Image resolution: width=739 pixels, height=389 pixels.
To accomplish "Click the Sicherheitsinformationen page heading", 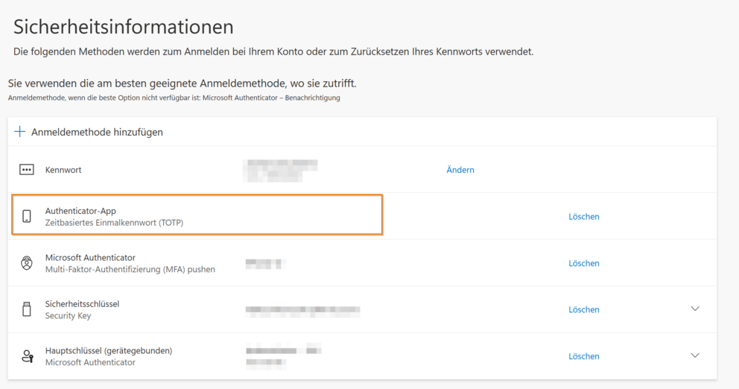I will coord(124,27).
